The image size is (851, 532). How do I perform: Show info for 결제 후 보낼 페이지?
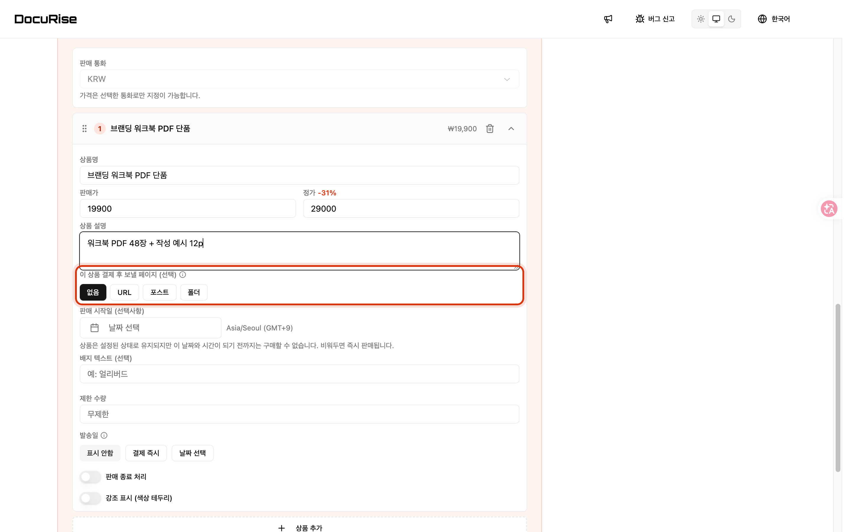tap(183, 275)
